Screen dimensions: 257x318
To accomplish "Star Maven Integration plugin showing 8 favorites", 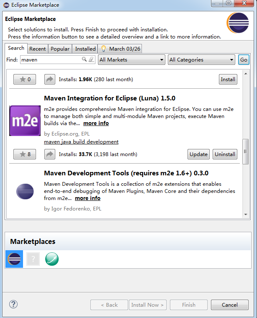I will (25, 154).
